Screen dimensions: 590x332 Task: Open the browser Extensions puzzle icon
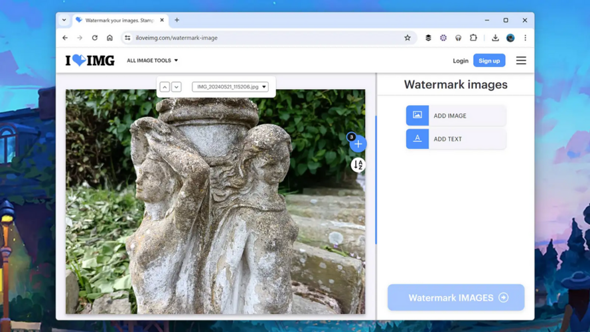(473, 38)
